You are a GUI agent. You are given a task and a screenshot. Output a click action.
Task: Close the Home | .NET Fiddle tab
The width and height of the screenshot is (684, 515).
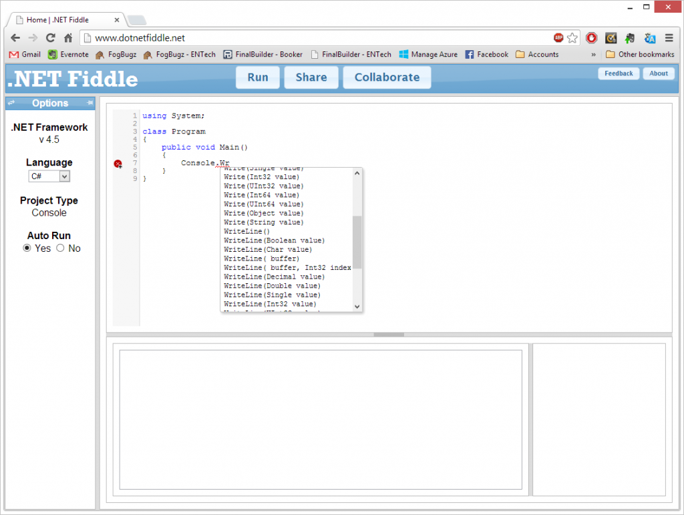point(116,20)
